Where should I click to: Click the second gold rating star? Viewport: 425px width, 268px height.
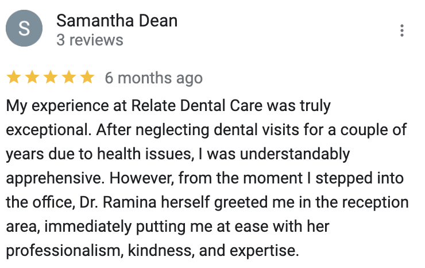tap(32, 78)
